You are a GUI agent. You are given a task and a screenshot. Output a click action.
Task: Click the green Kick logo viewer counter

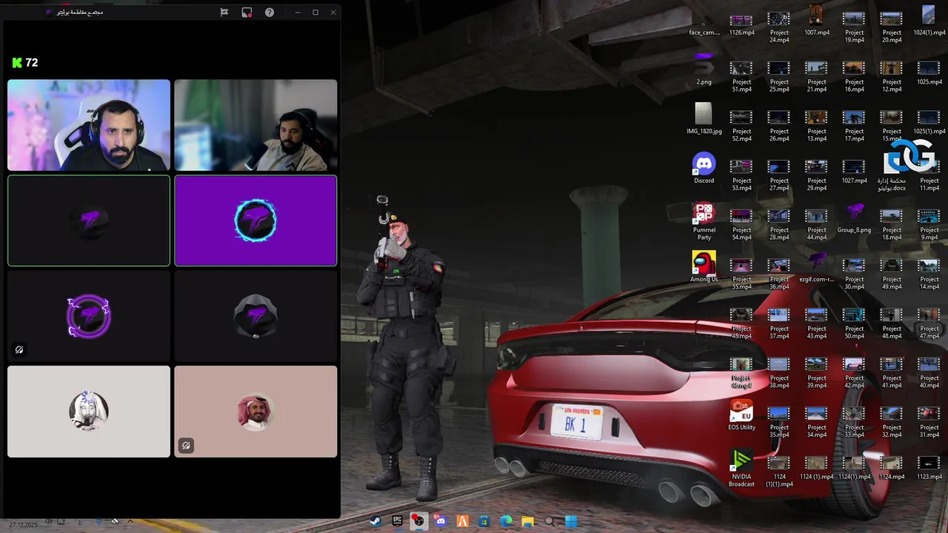(x=24, y=63)
